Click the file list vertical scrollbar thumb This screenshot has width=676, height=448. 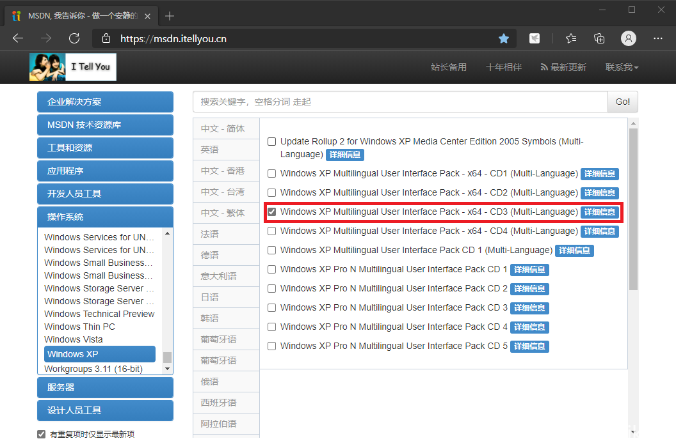click(633, 209)
